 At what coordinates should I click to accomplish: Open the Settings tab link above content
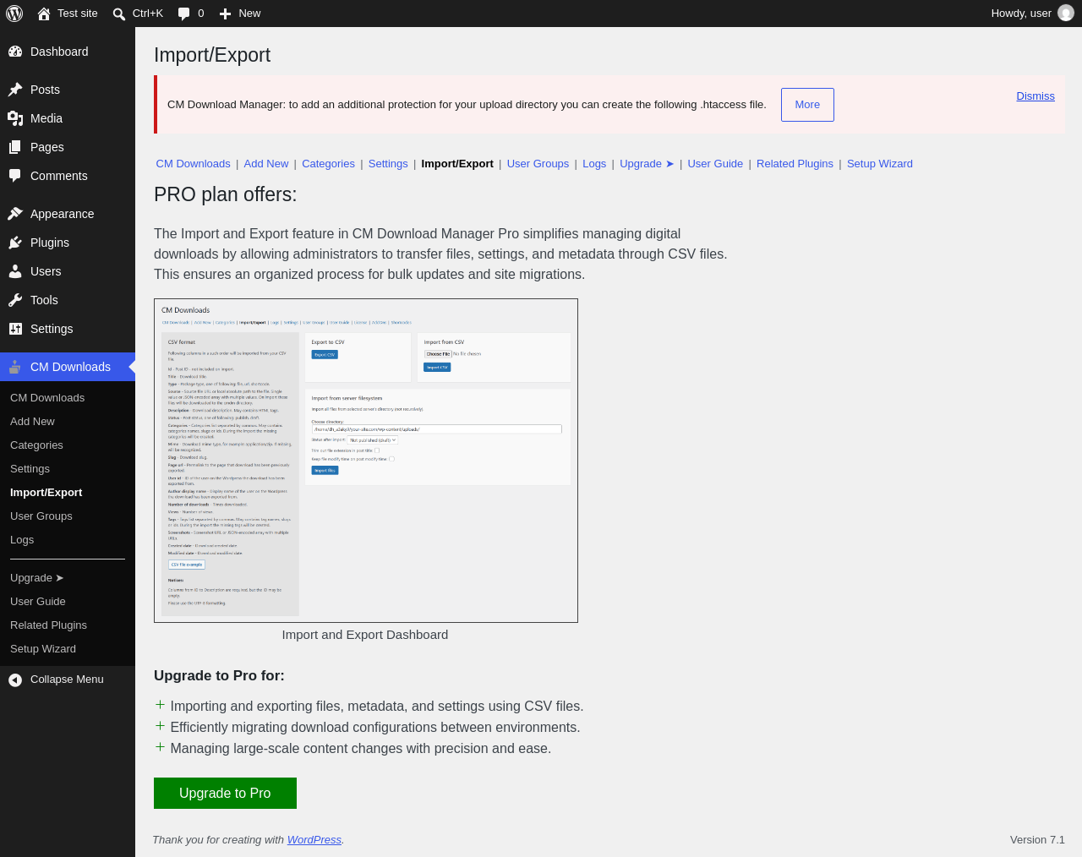click(388, 164)
